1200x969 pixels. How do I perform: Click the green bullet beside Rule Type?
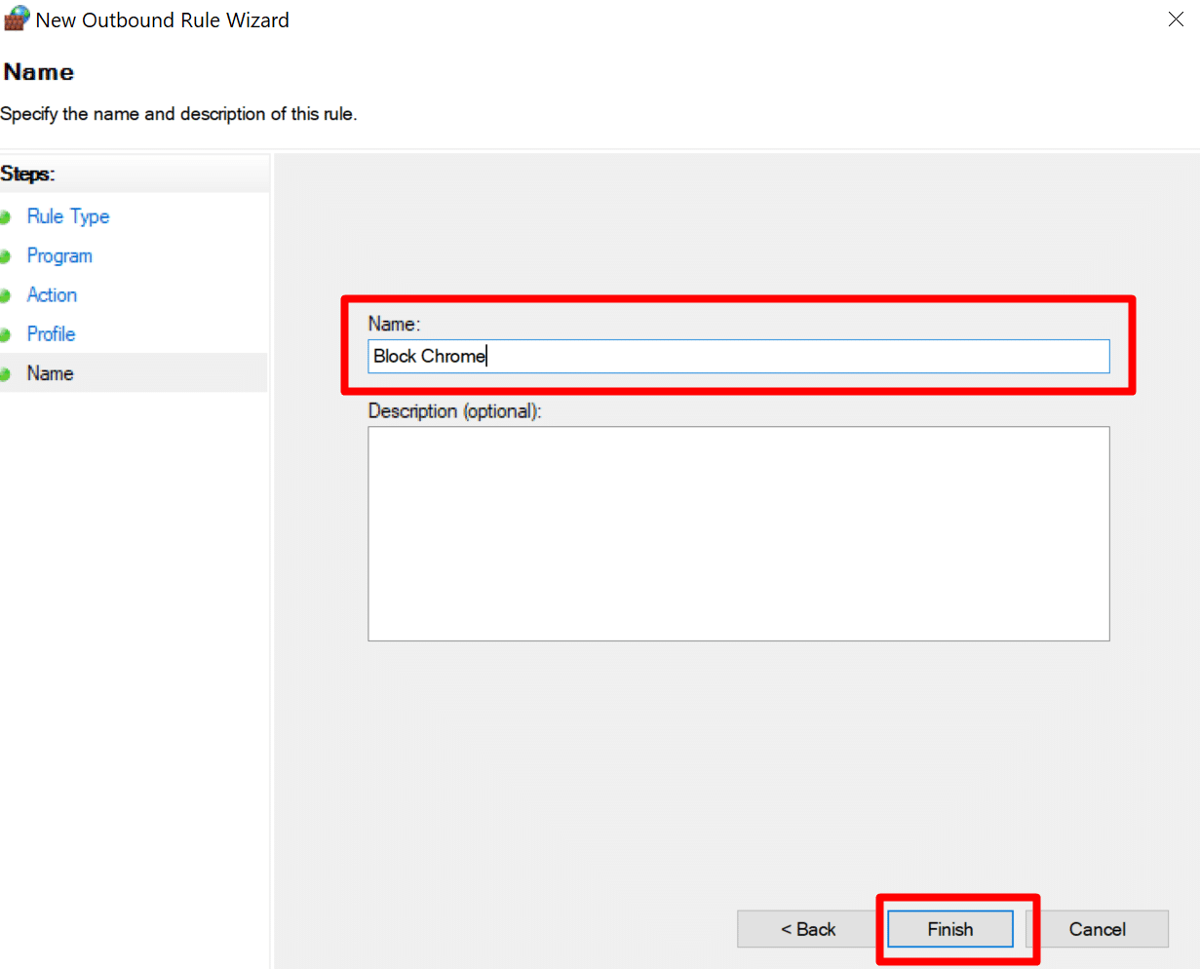5,217
